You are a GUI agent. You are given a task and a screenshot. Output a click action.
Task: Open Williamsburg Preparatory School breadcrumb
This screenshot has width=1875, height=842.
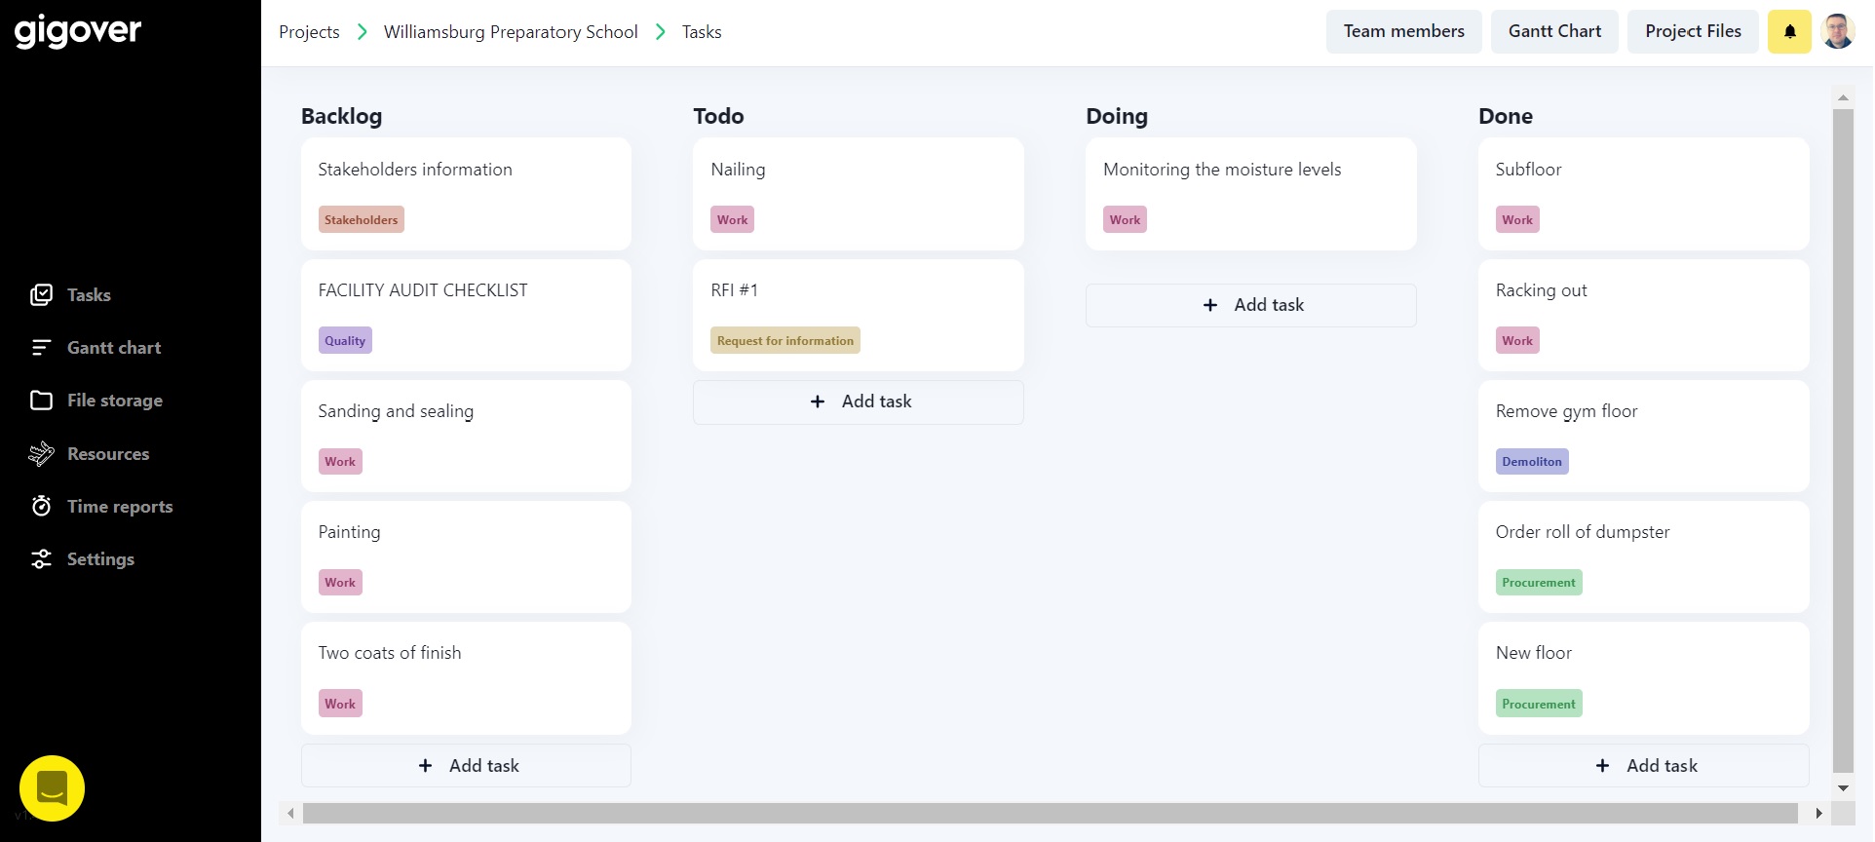tap(511, 32)
